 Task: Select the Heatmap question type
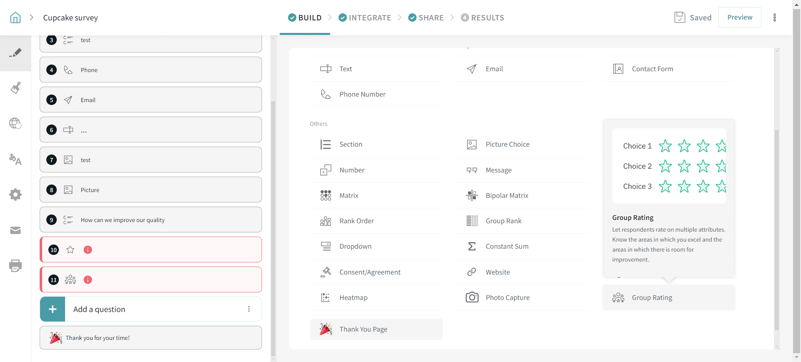point(353,297)
